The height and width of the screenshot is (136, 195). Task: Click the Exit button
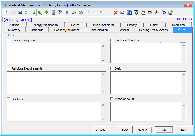point(183,130)
